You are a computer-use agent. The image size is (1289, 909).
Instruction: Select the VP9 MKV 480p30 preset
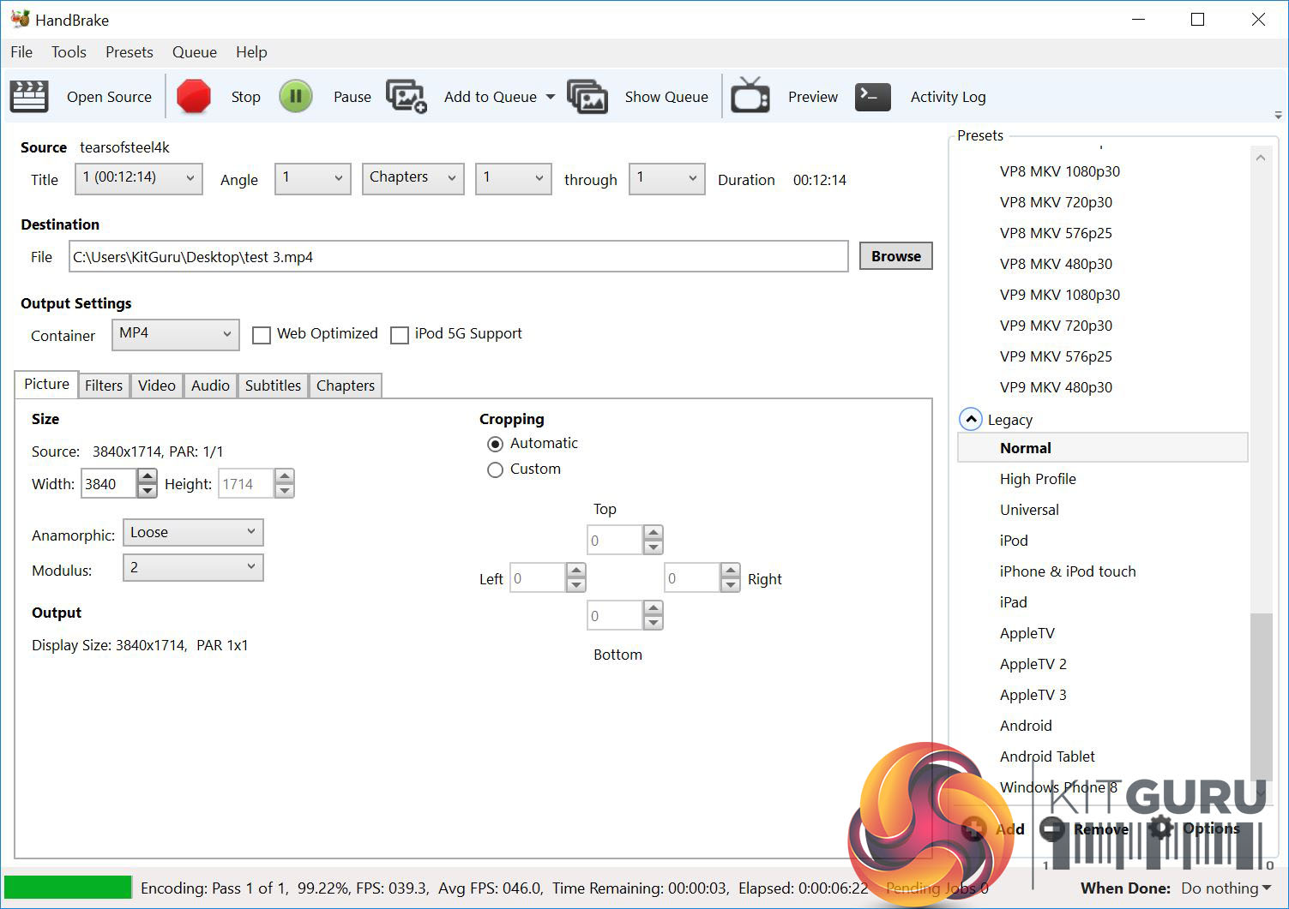point(1056,387)
